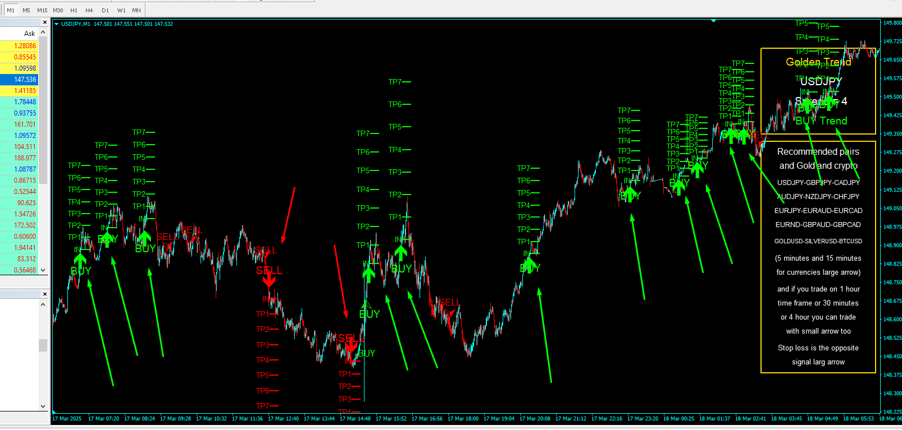Click the Recommended pairs label

[x=818, y=151]
